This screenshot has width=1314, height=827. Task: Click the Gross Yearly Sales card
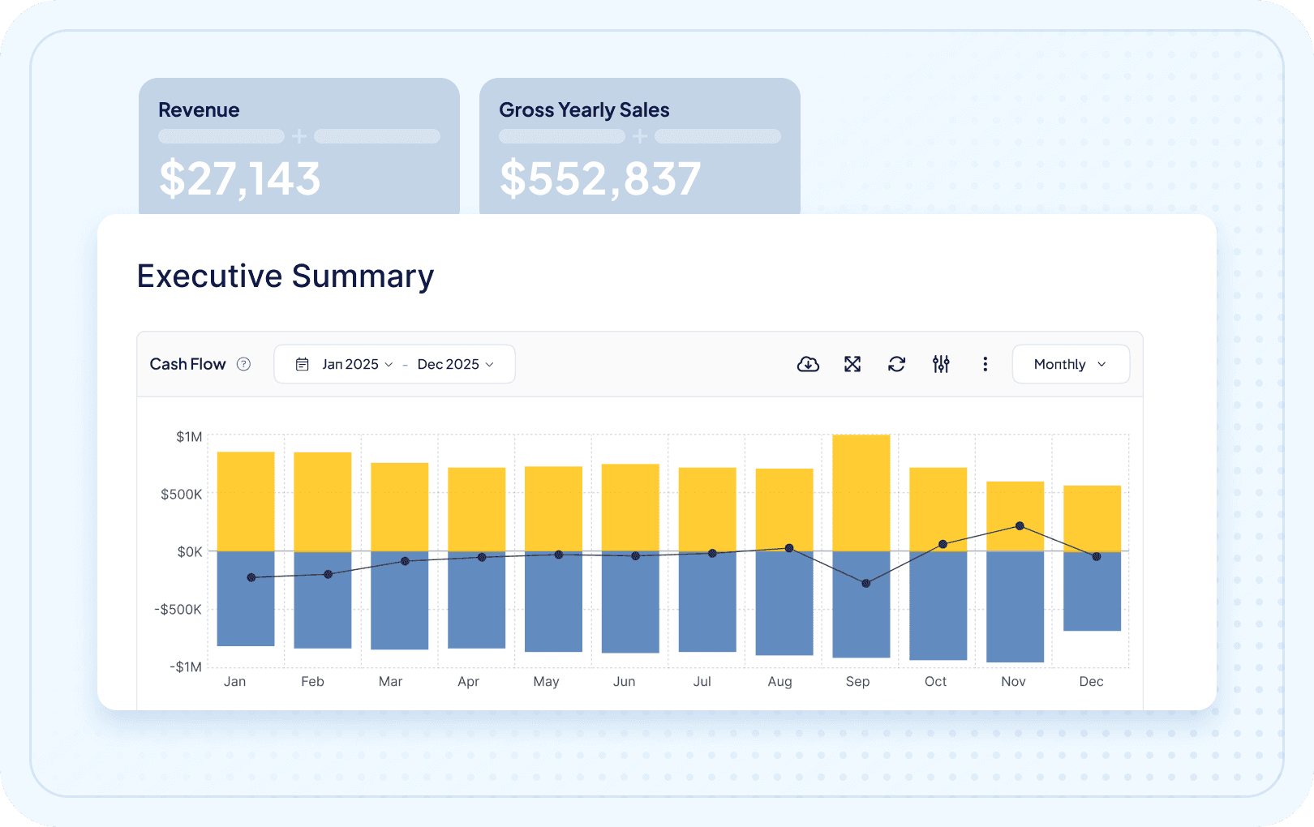coord(640,146)
